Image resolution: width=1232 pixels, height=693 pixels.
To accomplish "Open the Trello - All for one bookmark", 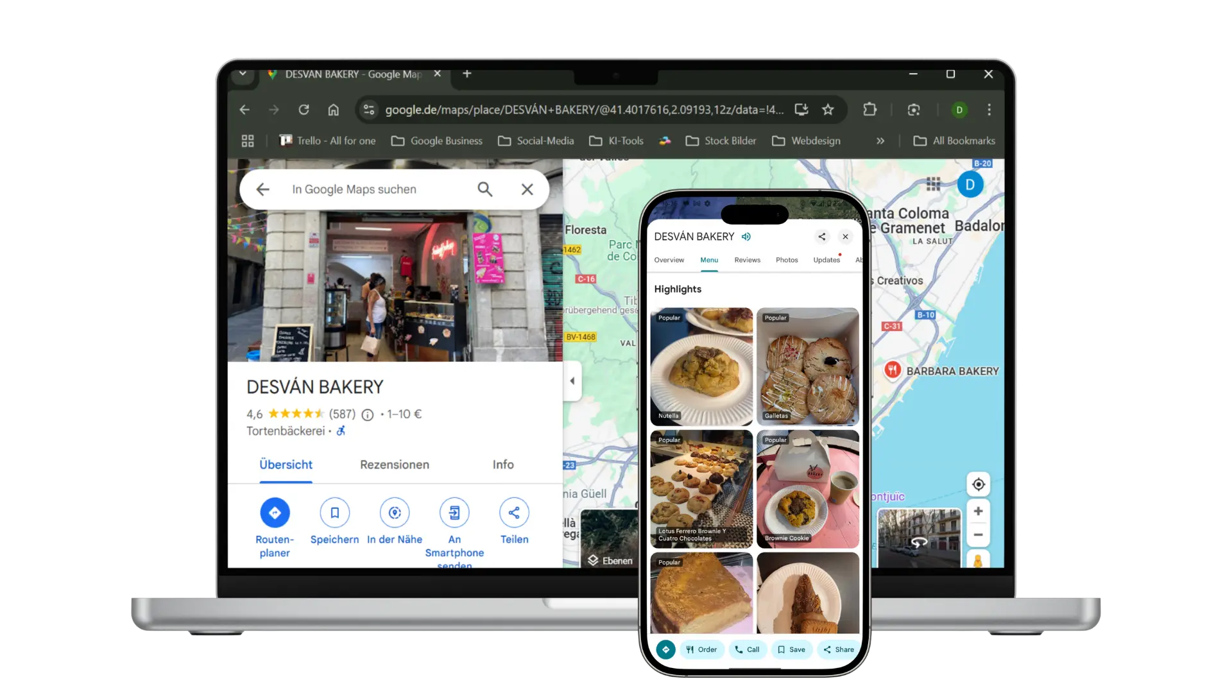I will [x=328, y=141].
